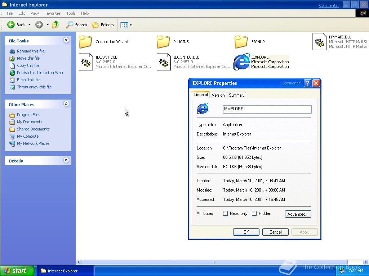369x276 pixels.
Task: Expand the Details panel
Action: 66,160
